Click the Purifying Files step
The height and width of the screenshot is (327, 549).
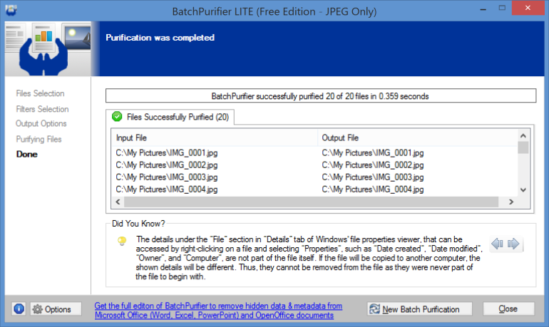39,139
